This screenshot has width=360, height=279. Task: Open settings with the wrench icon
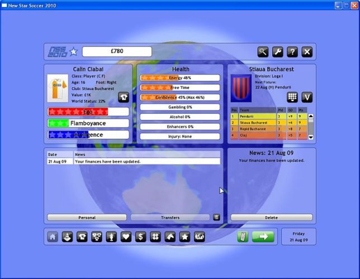tap(277, 52)
